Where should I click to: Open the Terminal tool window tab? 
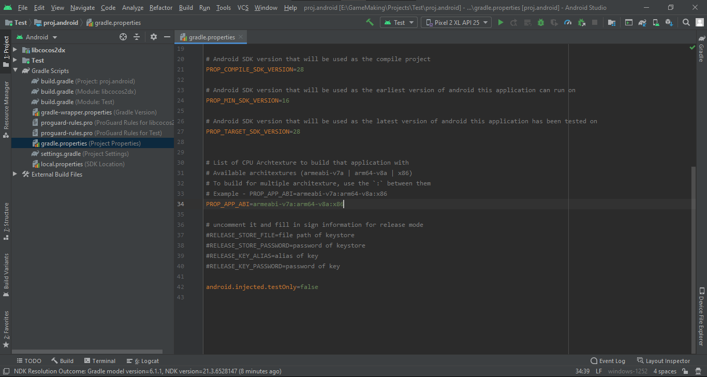pos(99,361)
